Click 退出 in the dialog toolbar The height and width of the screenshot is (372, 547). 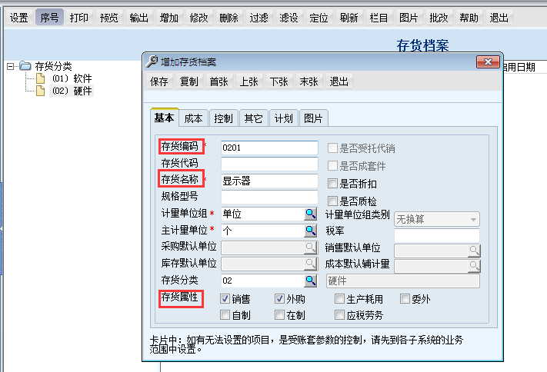tap(339, 81)
